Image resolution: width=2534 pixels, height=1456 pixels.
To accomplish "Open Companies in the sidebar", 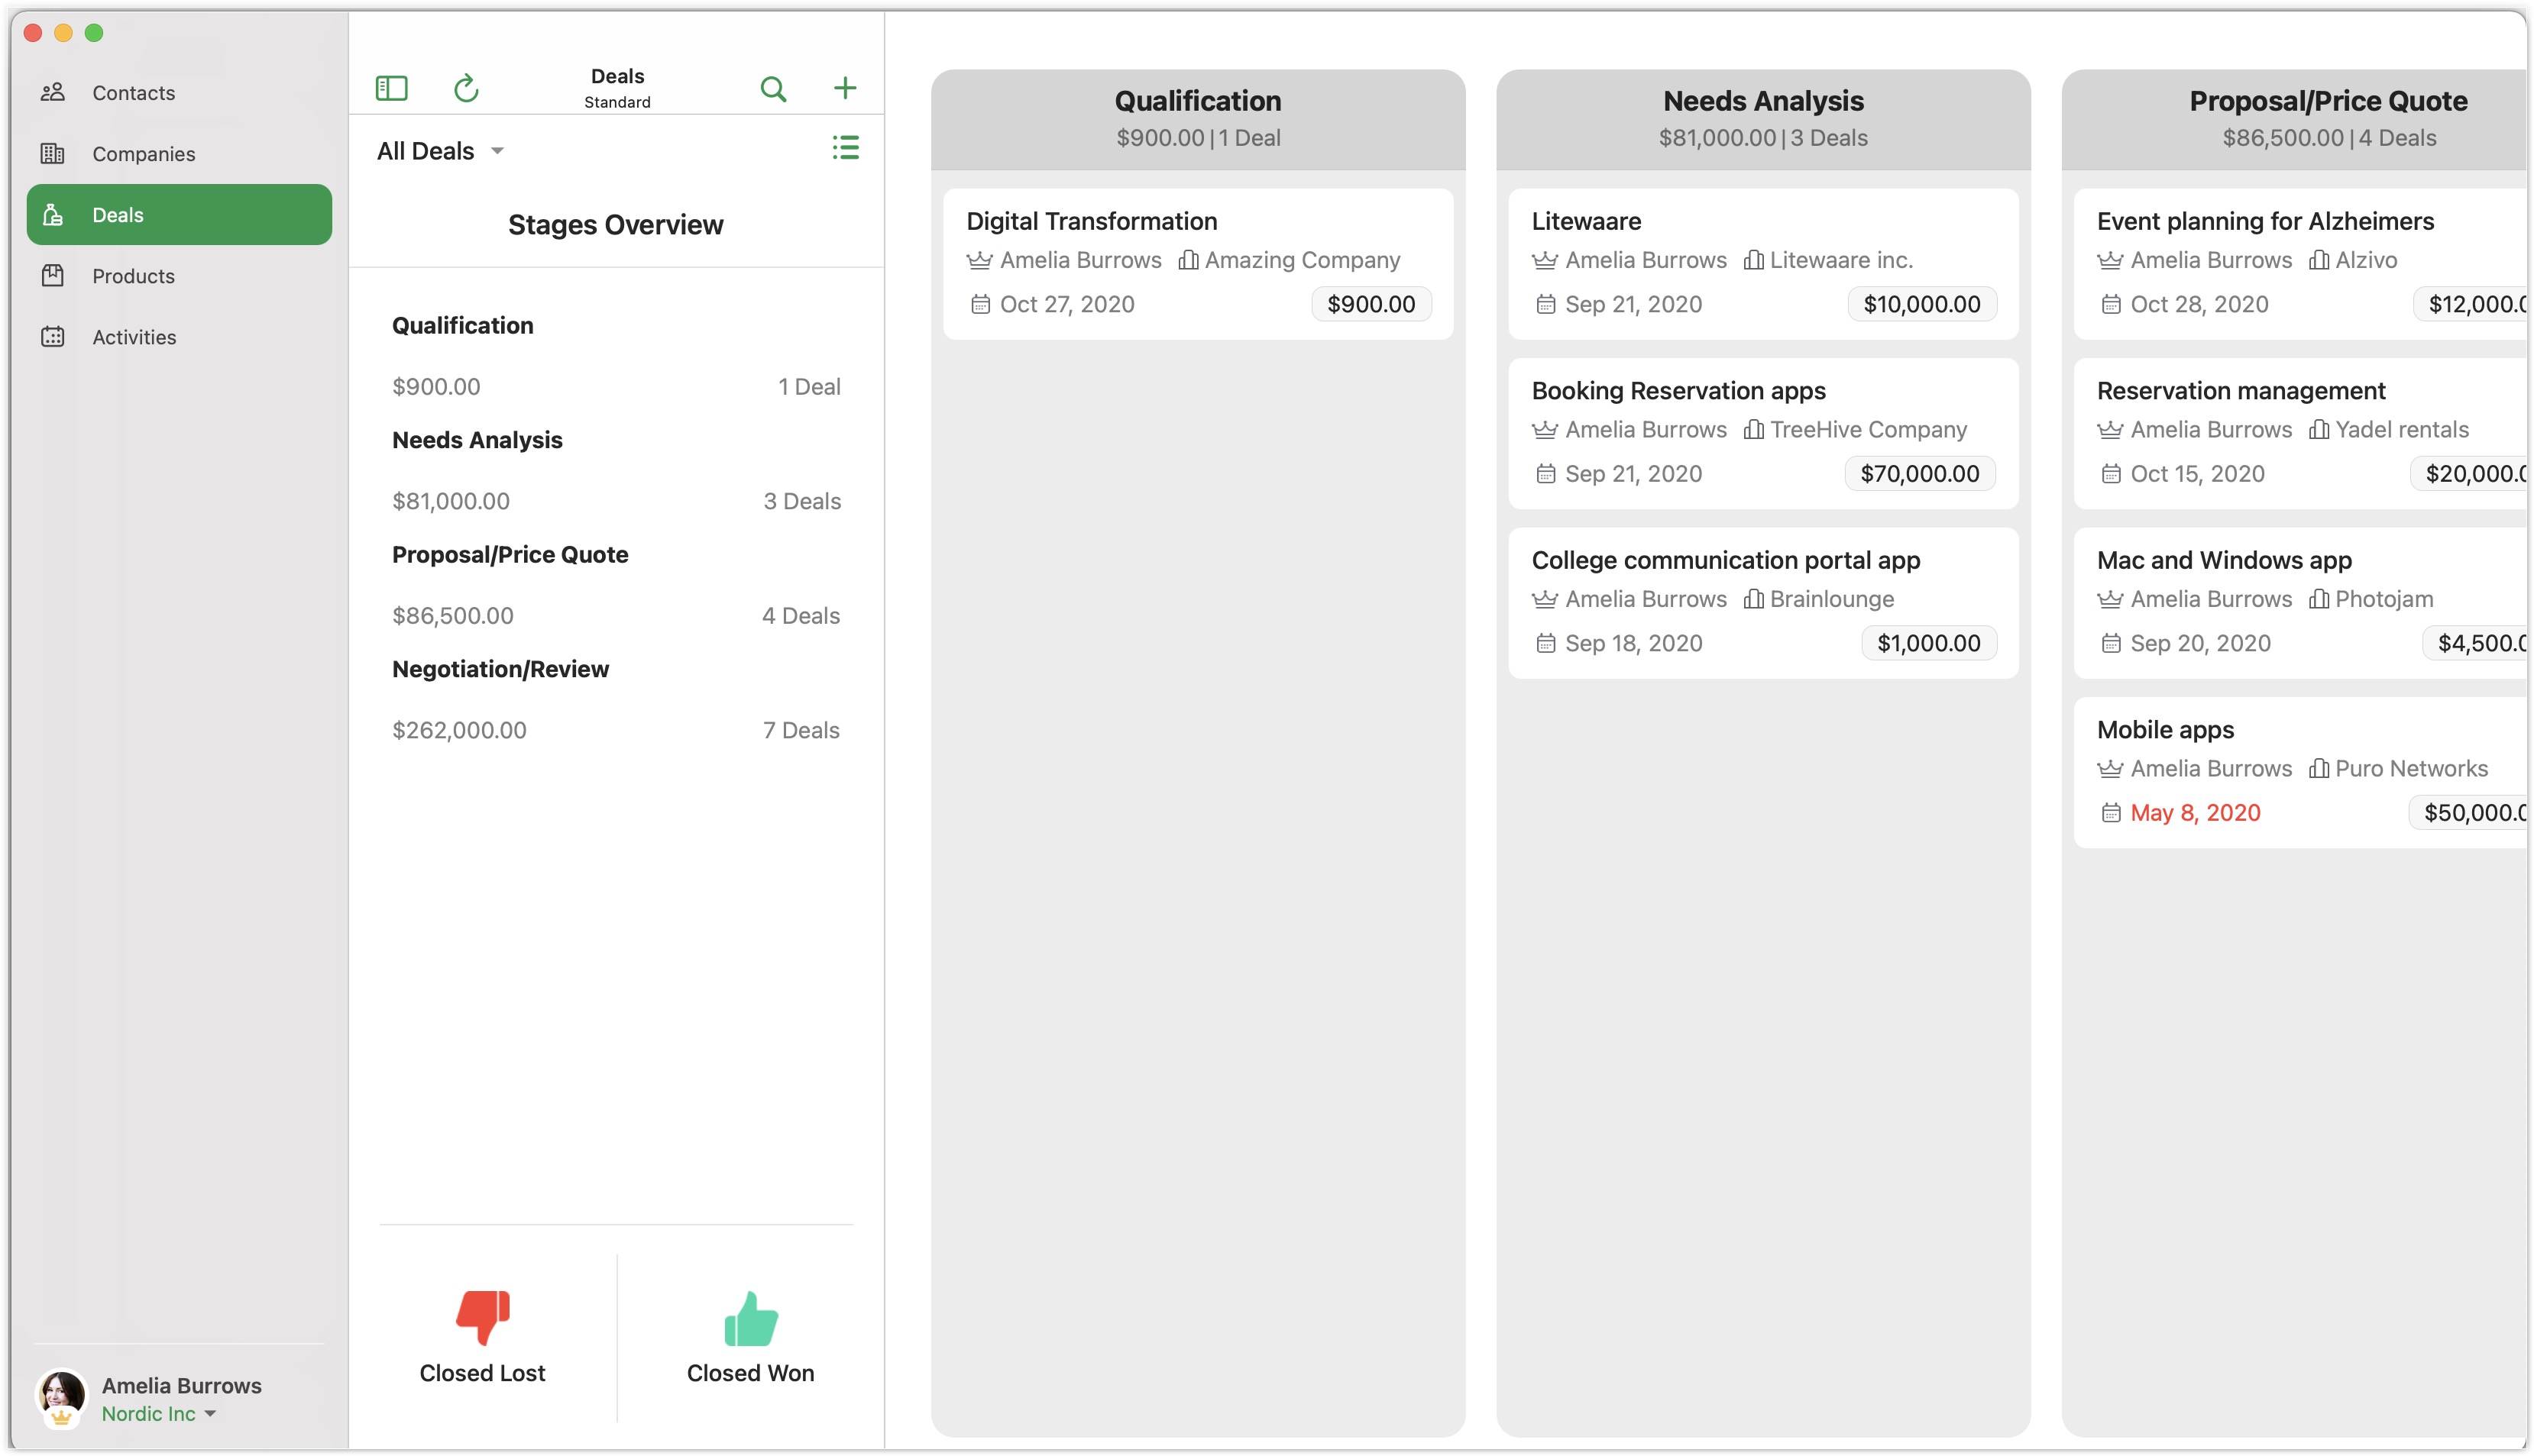I will click(143, 153).
